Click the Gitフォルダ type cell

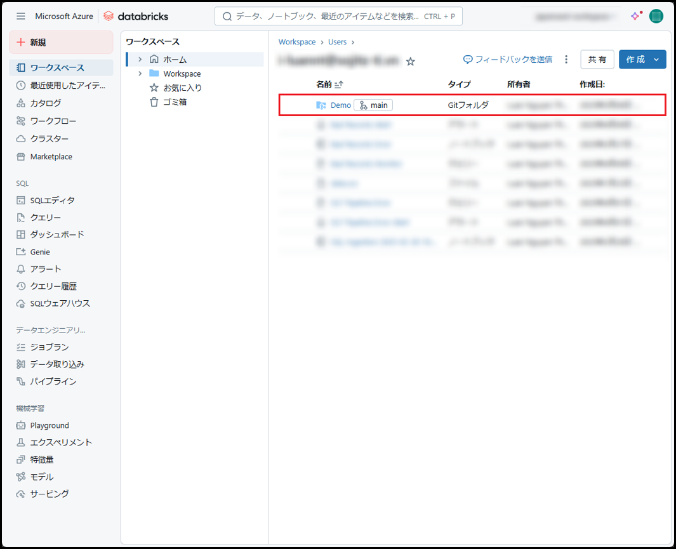[x=468, y=105]
